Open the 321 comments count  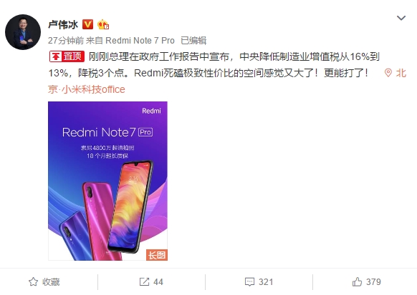[x=266, y=281]
